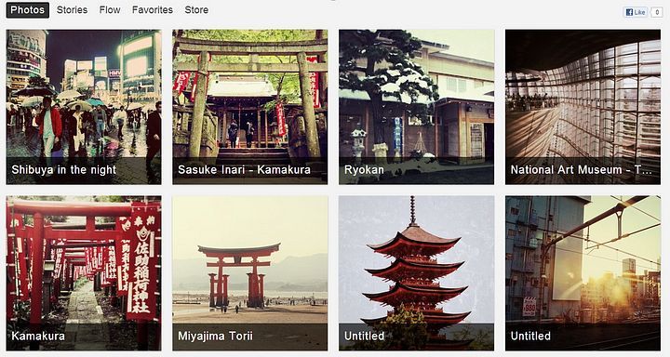Go to the Flow tab
The height and width of the screenshot is (357, 670).
pyautogui.click(x=110, y=10)
